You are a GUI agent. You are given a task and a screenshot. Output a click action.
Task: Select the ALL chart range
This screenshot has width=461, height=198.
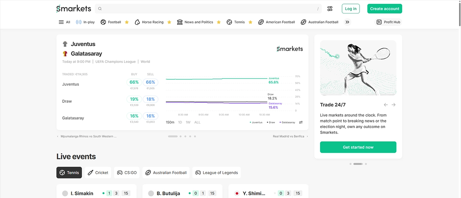coord(197,122)
